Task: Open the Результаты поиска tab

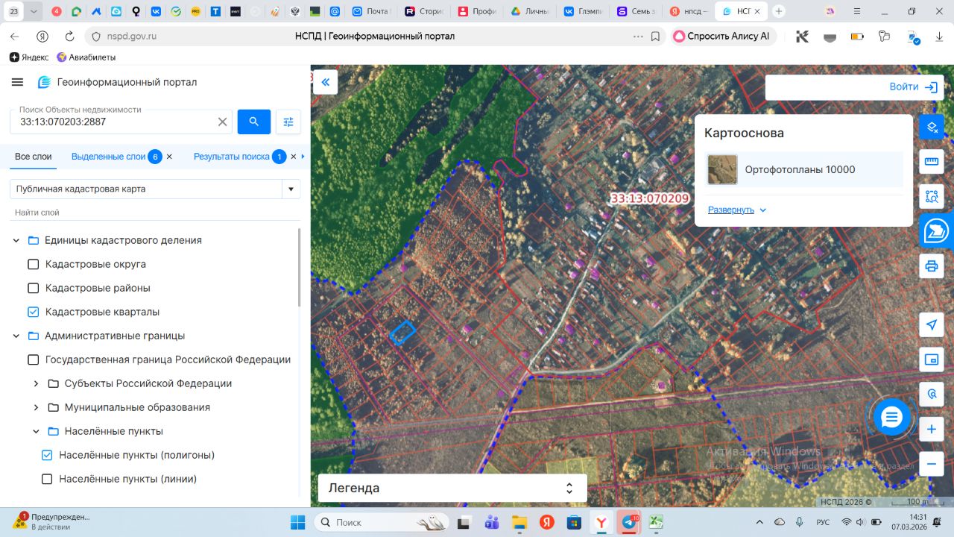Action: 231,157
